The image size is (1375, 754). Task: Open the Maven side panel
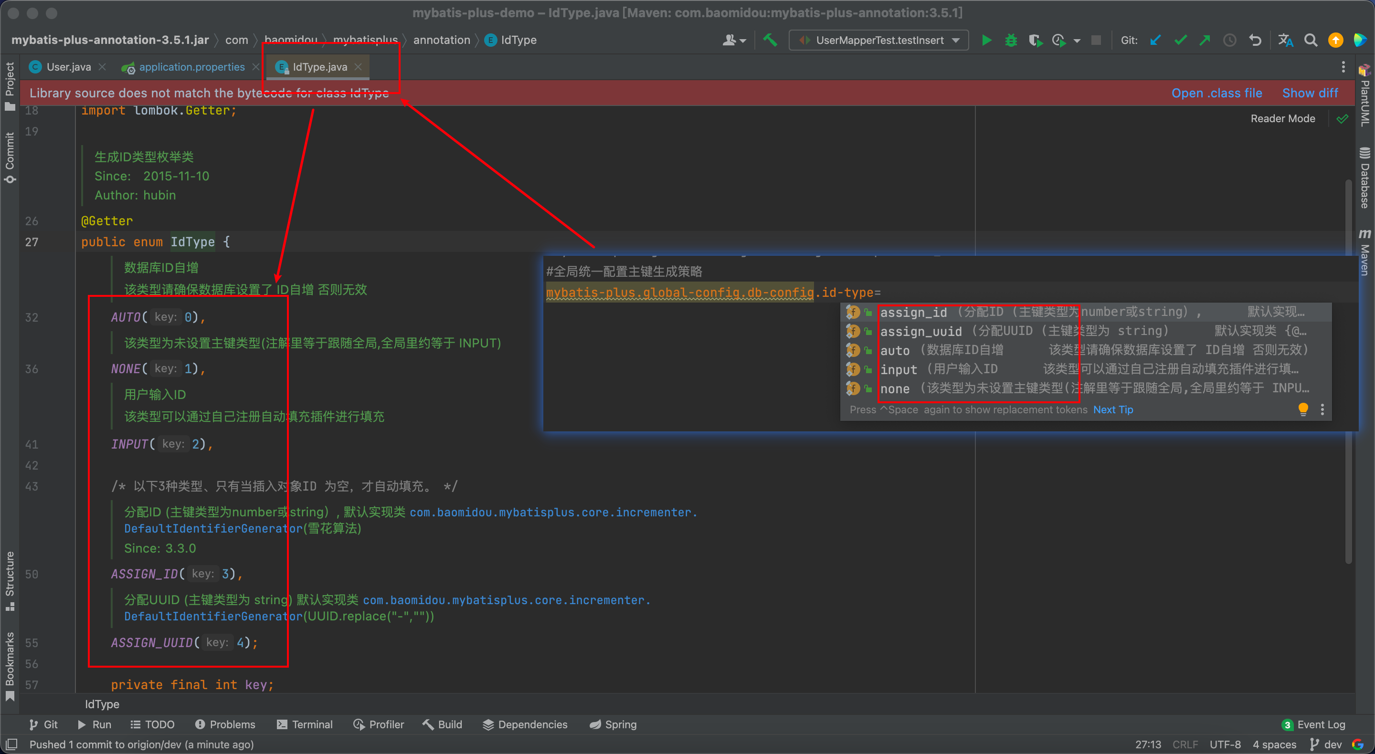(x=1365, y=252)
